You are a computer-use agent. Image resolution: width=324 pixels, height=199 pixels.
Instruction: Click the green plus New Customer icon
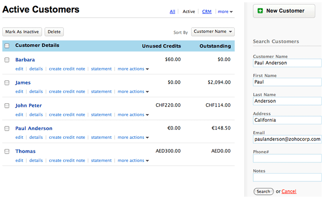pyautogui.click(x=260, y=11)
